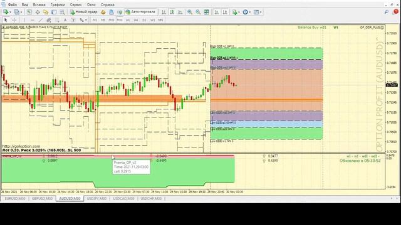
Task: Click the tile windows icon
Action: pos(206,12)
